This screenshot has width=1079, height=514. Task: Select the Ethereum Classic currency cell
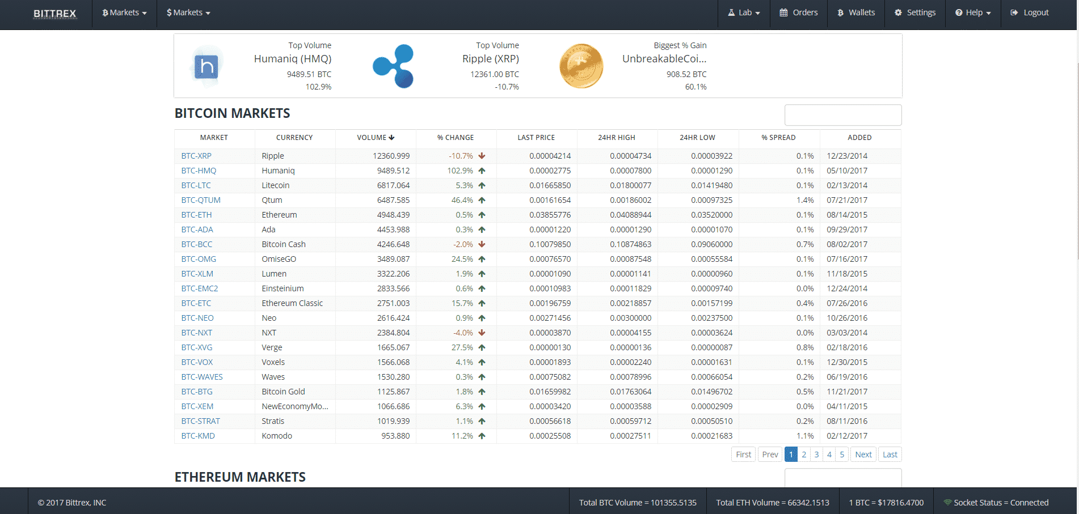295,303
